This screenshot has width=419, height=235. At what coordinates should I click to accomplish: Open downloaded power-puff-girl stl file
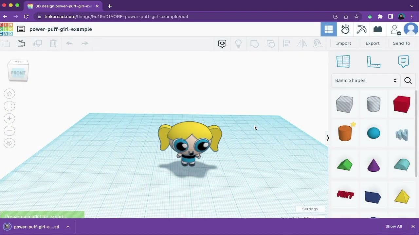point(31,227)
